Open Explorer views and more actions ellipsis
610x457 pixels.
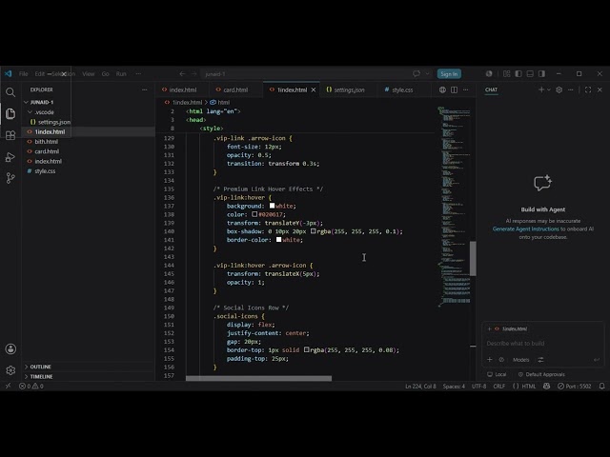145,89
